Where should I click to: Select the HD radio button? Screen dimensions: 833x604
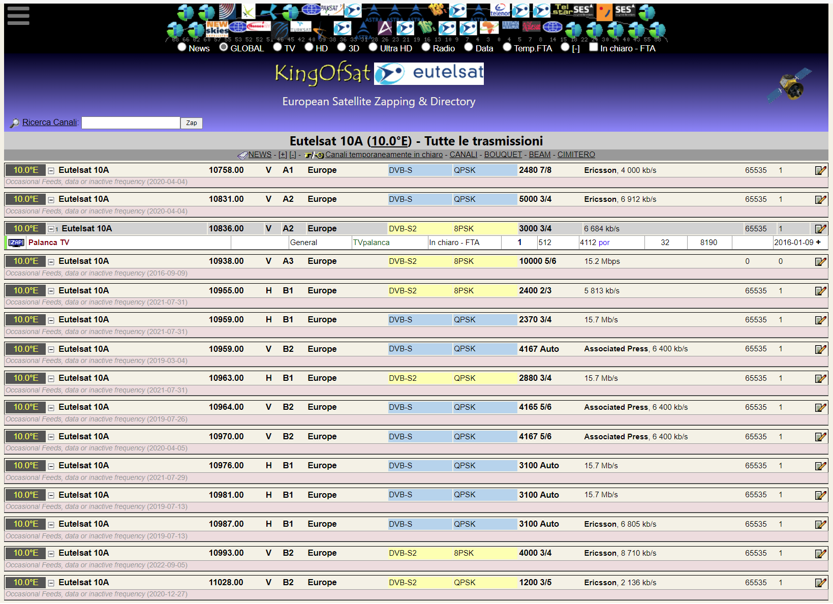pyautogui.click(x=309, y=47)
